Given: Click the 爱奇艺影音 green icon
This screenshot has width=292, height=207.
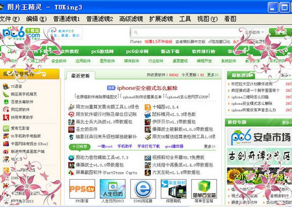Looking at the screenshot, I should click(6, 128).
